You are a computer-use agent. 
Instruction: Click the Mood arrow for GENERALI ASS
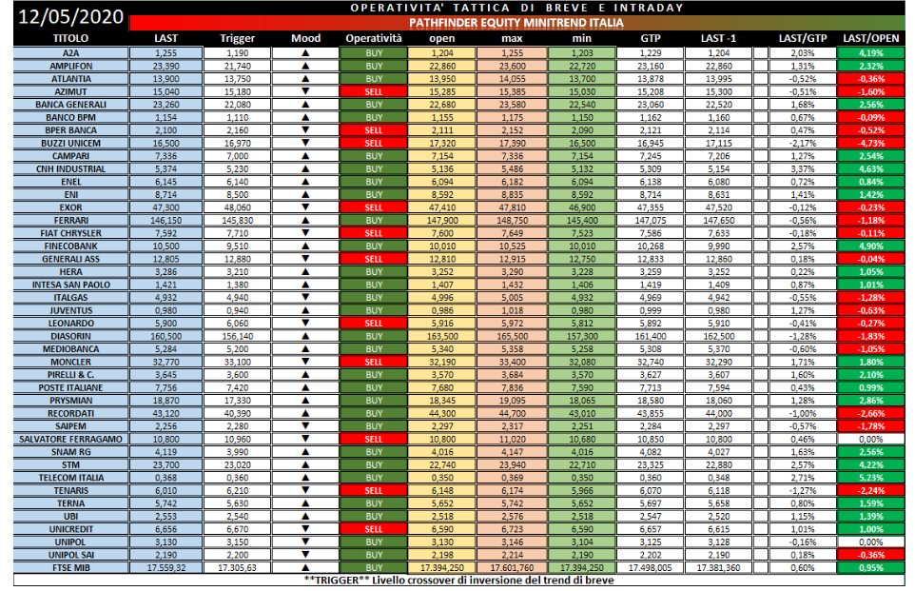305,259
